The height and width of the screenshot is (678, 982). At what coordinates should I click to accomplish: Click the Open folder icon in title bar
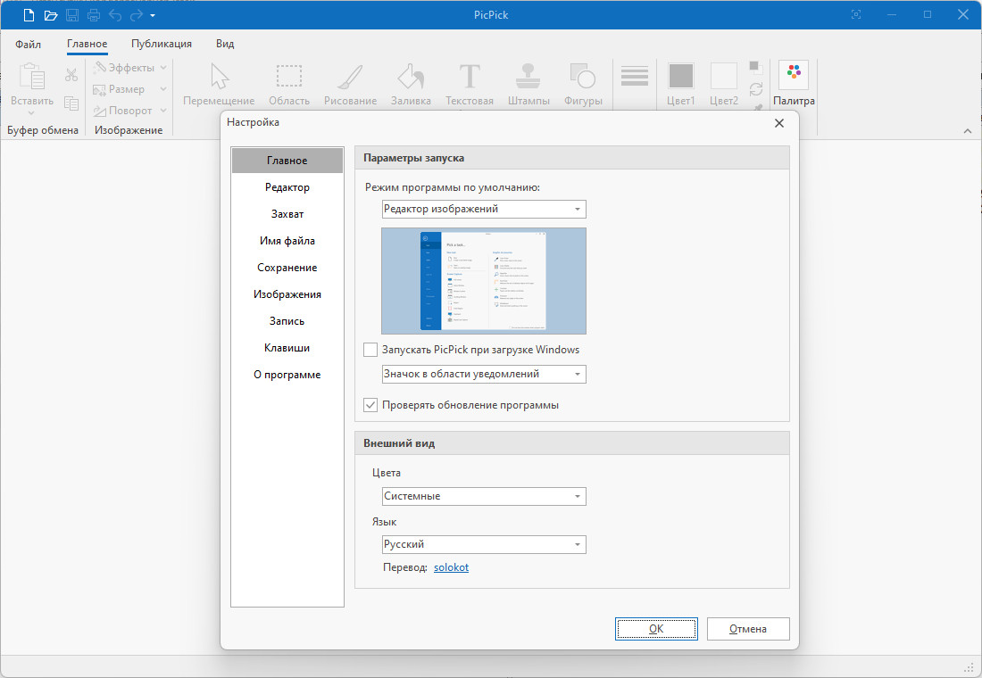51,15
